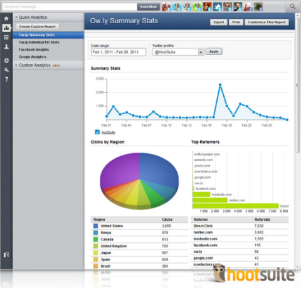Click the Export button

pyautogui.click(x=219, y=22)
